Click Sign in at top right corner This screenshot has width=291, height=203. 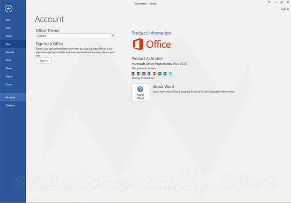pyautogui.click(x=285, y=9)
